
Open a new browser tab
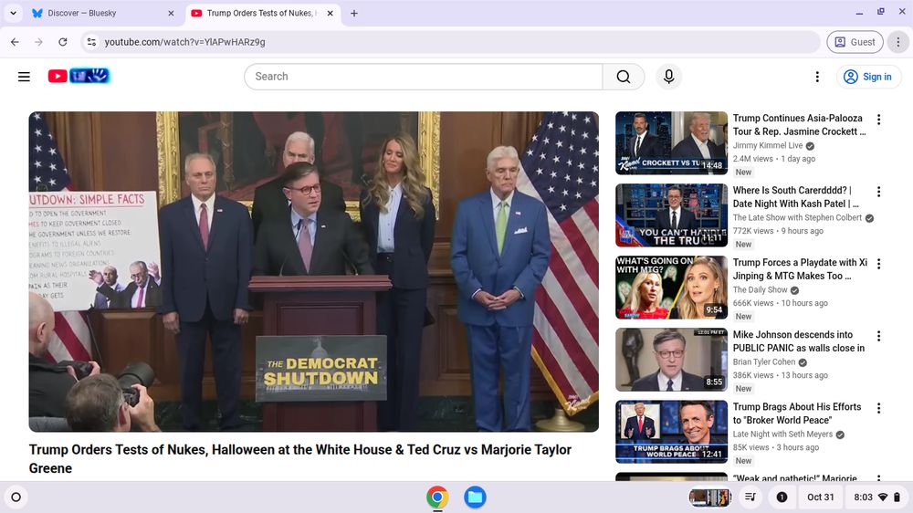tap(354, 13)
